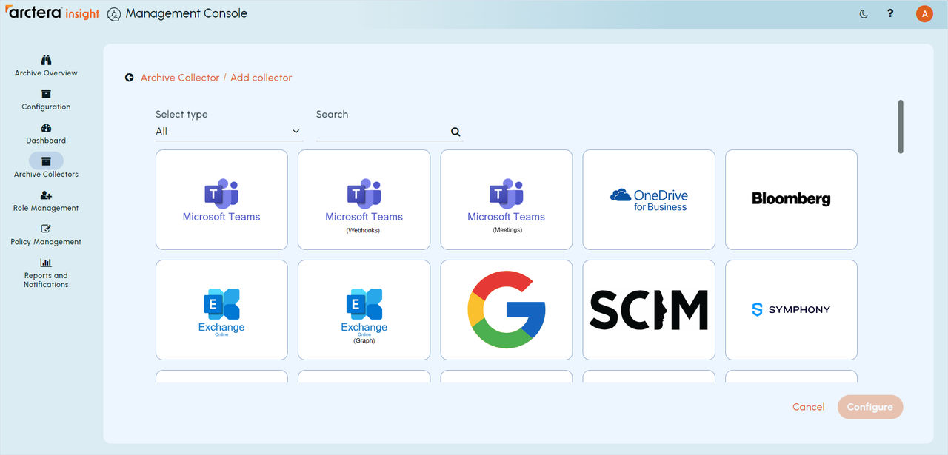Select Microsoft Teams (Webhooks) collector
The height and width of the screenshot is (455, 948).
tap(364, 200)
